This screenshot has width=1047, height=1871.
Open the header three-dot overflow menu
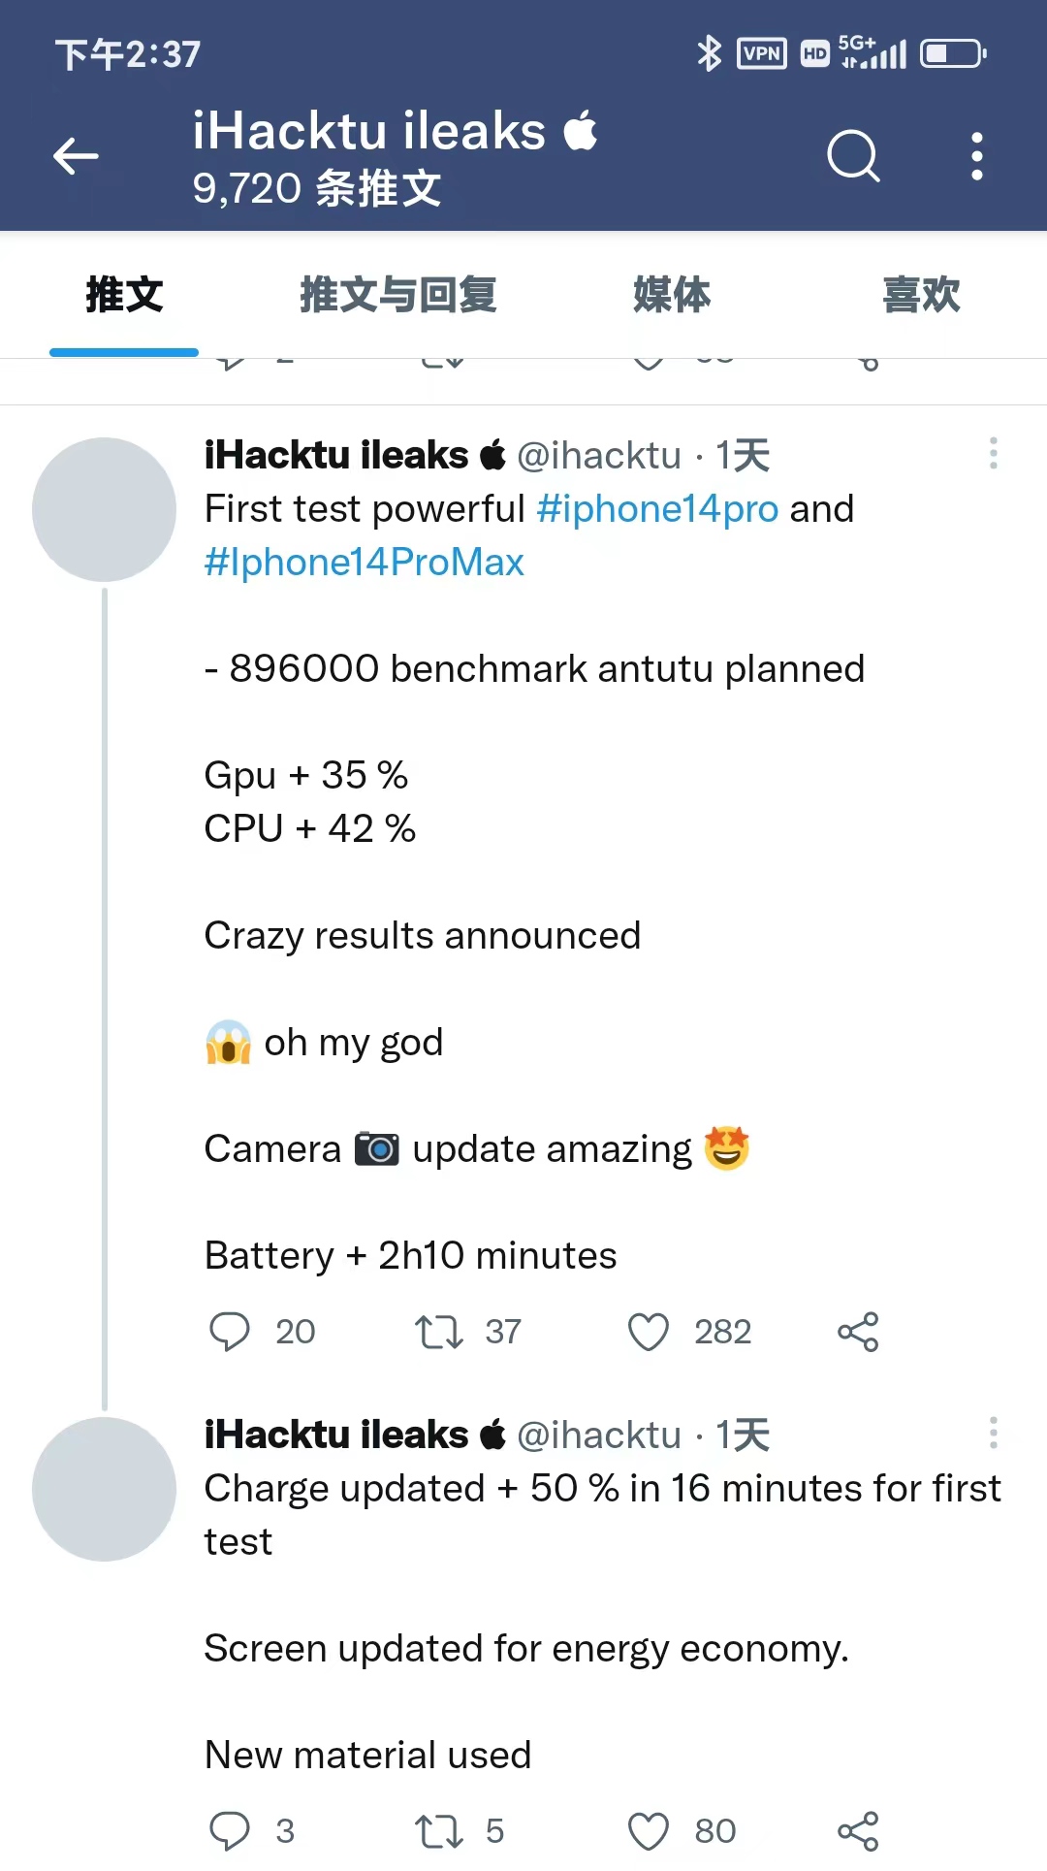[976, 156]
